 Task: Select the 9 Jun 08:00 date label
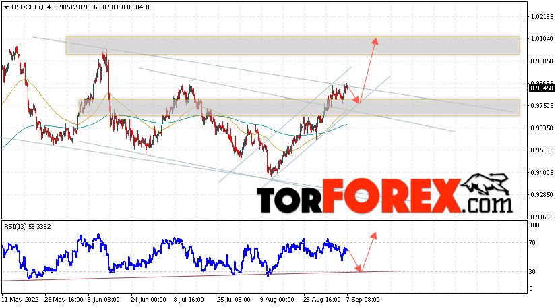(x=104, y=299)
